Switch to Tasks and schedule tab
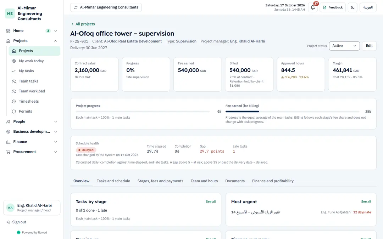This screenshot has width=383, height=239. point(113,181)
